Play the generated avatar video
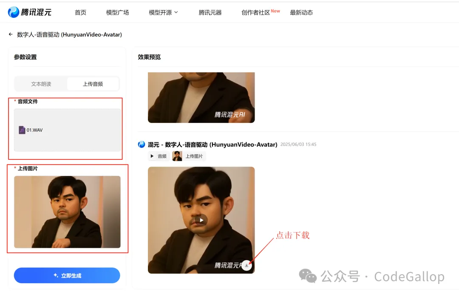The height and width of the screenshot is (295, 459). [201, 220]
